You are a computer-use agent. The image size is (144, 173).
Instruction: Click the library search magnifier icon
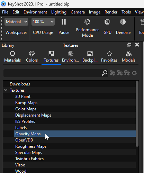click(x=105, y=73)
